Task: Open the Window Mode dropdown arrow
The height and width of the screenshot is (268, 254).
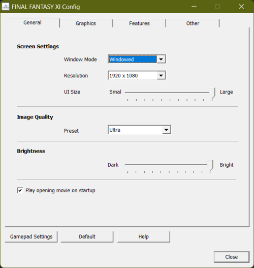Action: pos(161,59)
